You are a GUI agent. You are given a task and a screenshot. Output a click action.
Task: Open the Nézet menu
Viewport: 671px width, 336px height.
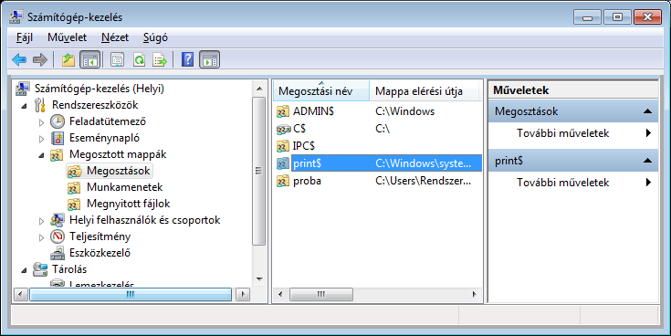click(x=115, y=37)
